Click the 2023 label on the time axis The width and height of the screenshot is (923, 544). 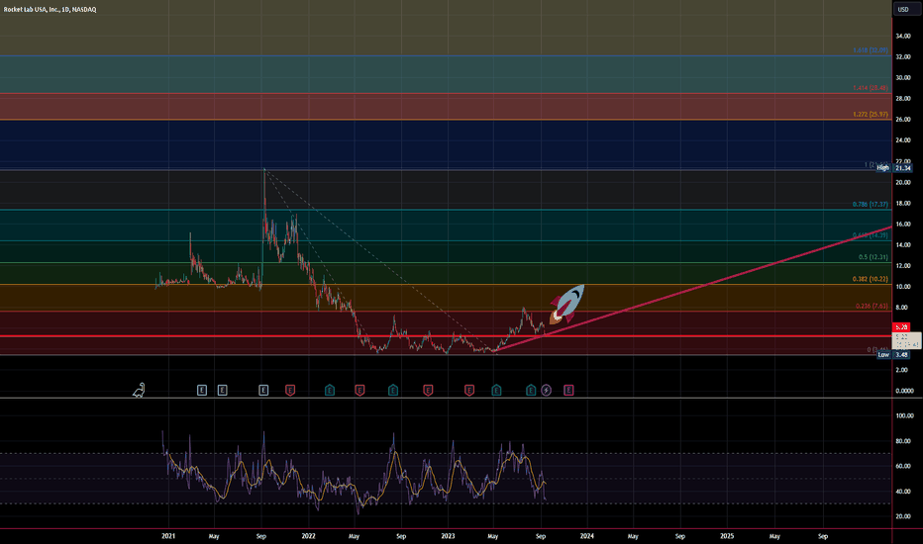coord(448,536)
